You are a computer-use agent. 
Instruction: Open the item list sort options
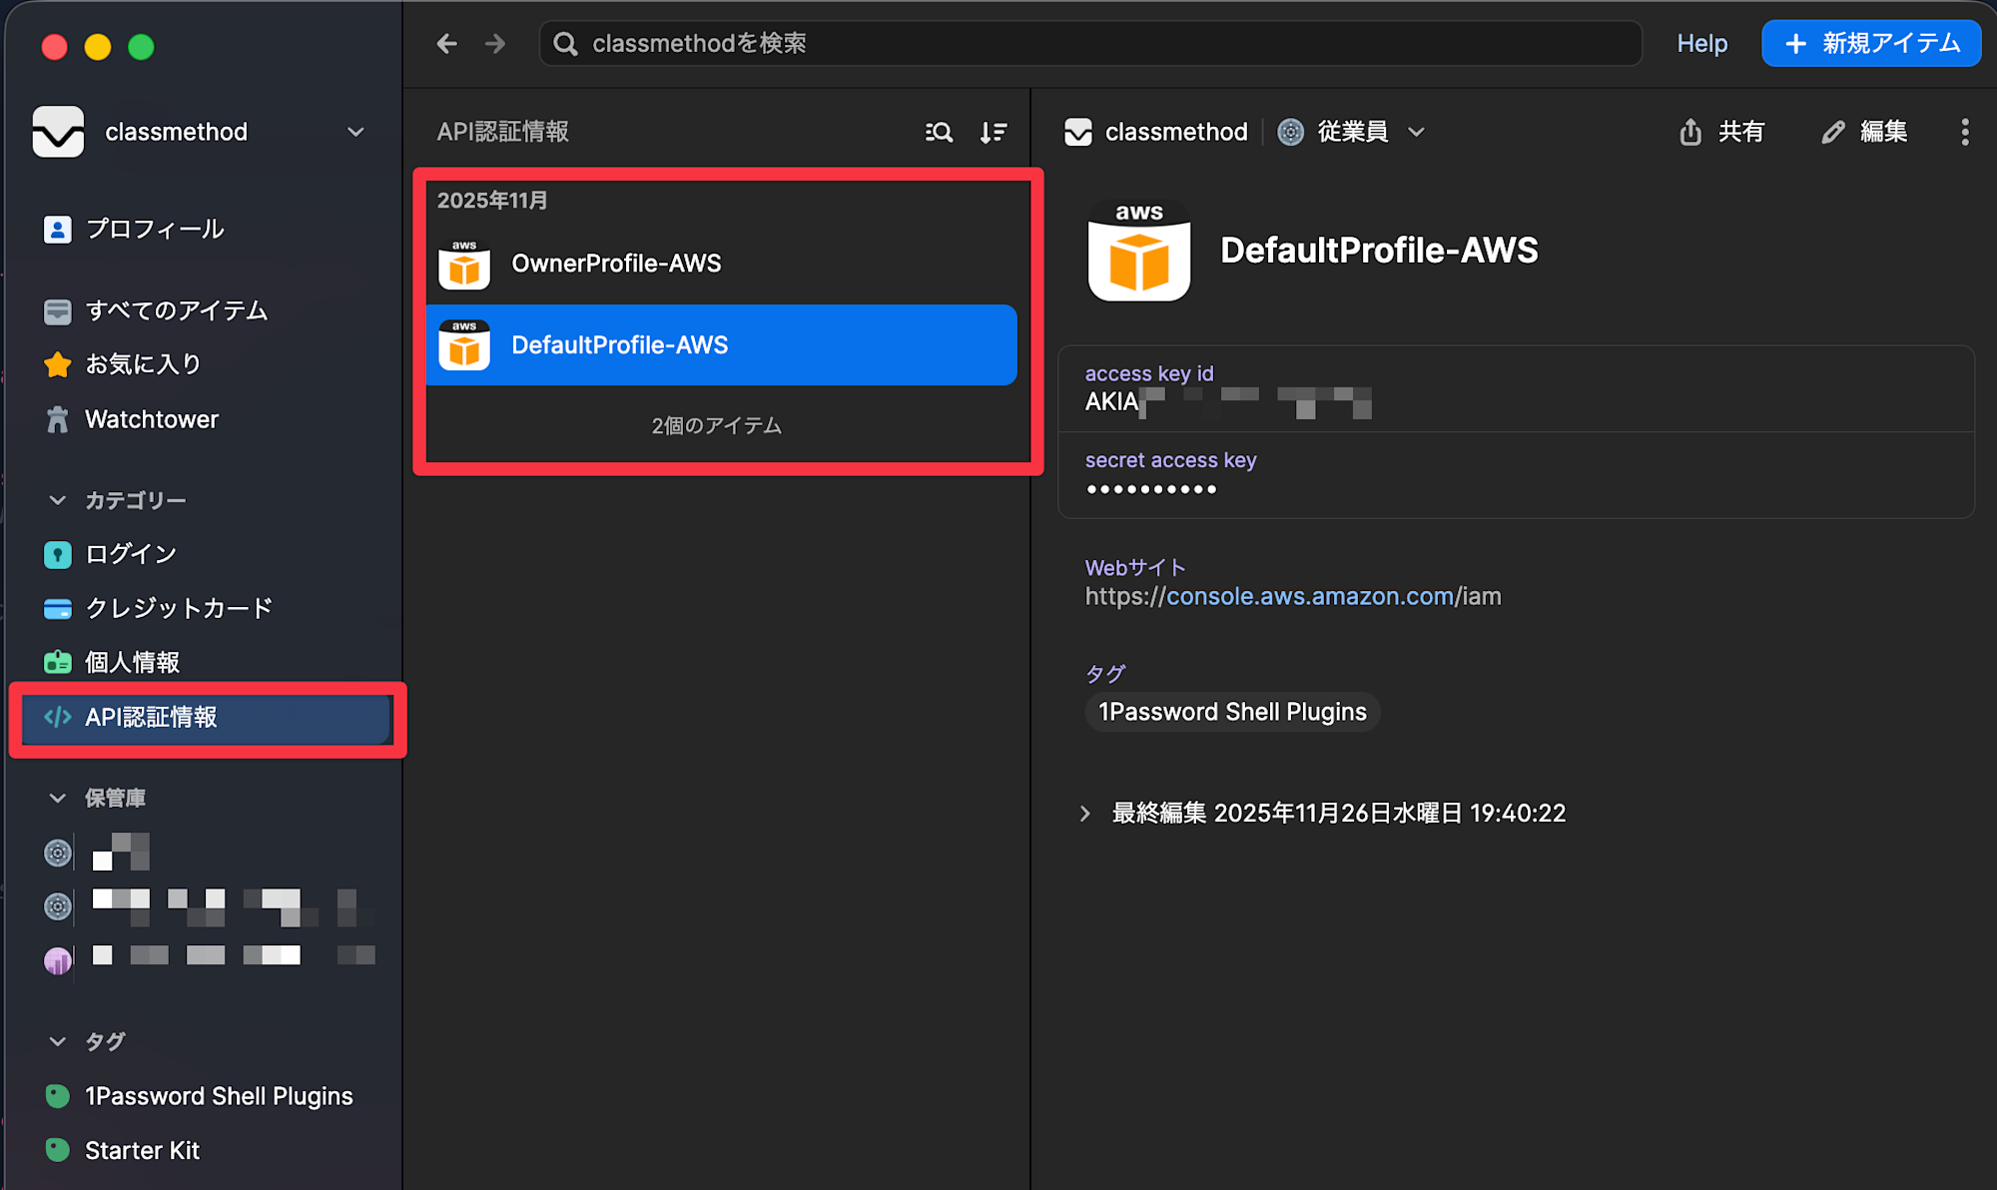click(993, 131)
